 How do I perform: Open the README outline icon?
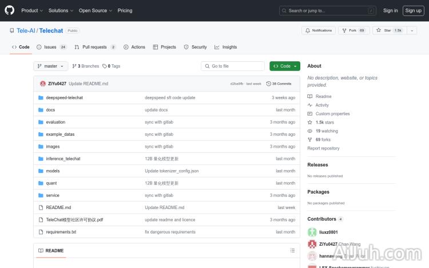(x=292, y=251)
